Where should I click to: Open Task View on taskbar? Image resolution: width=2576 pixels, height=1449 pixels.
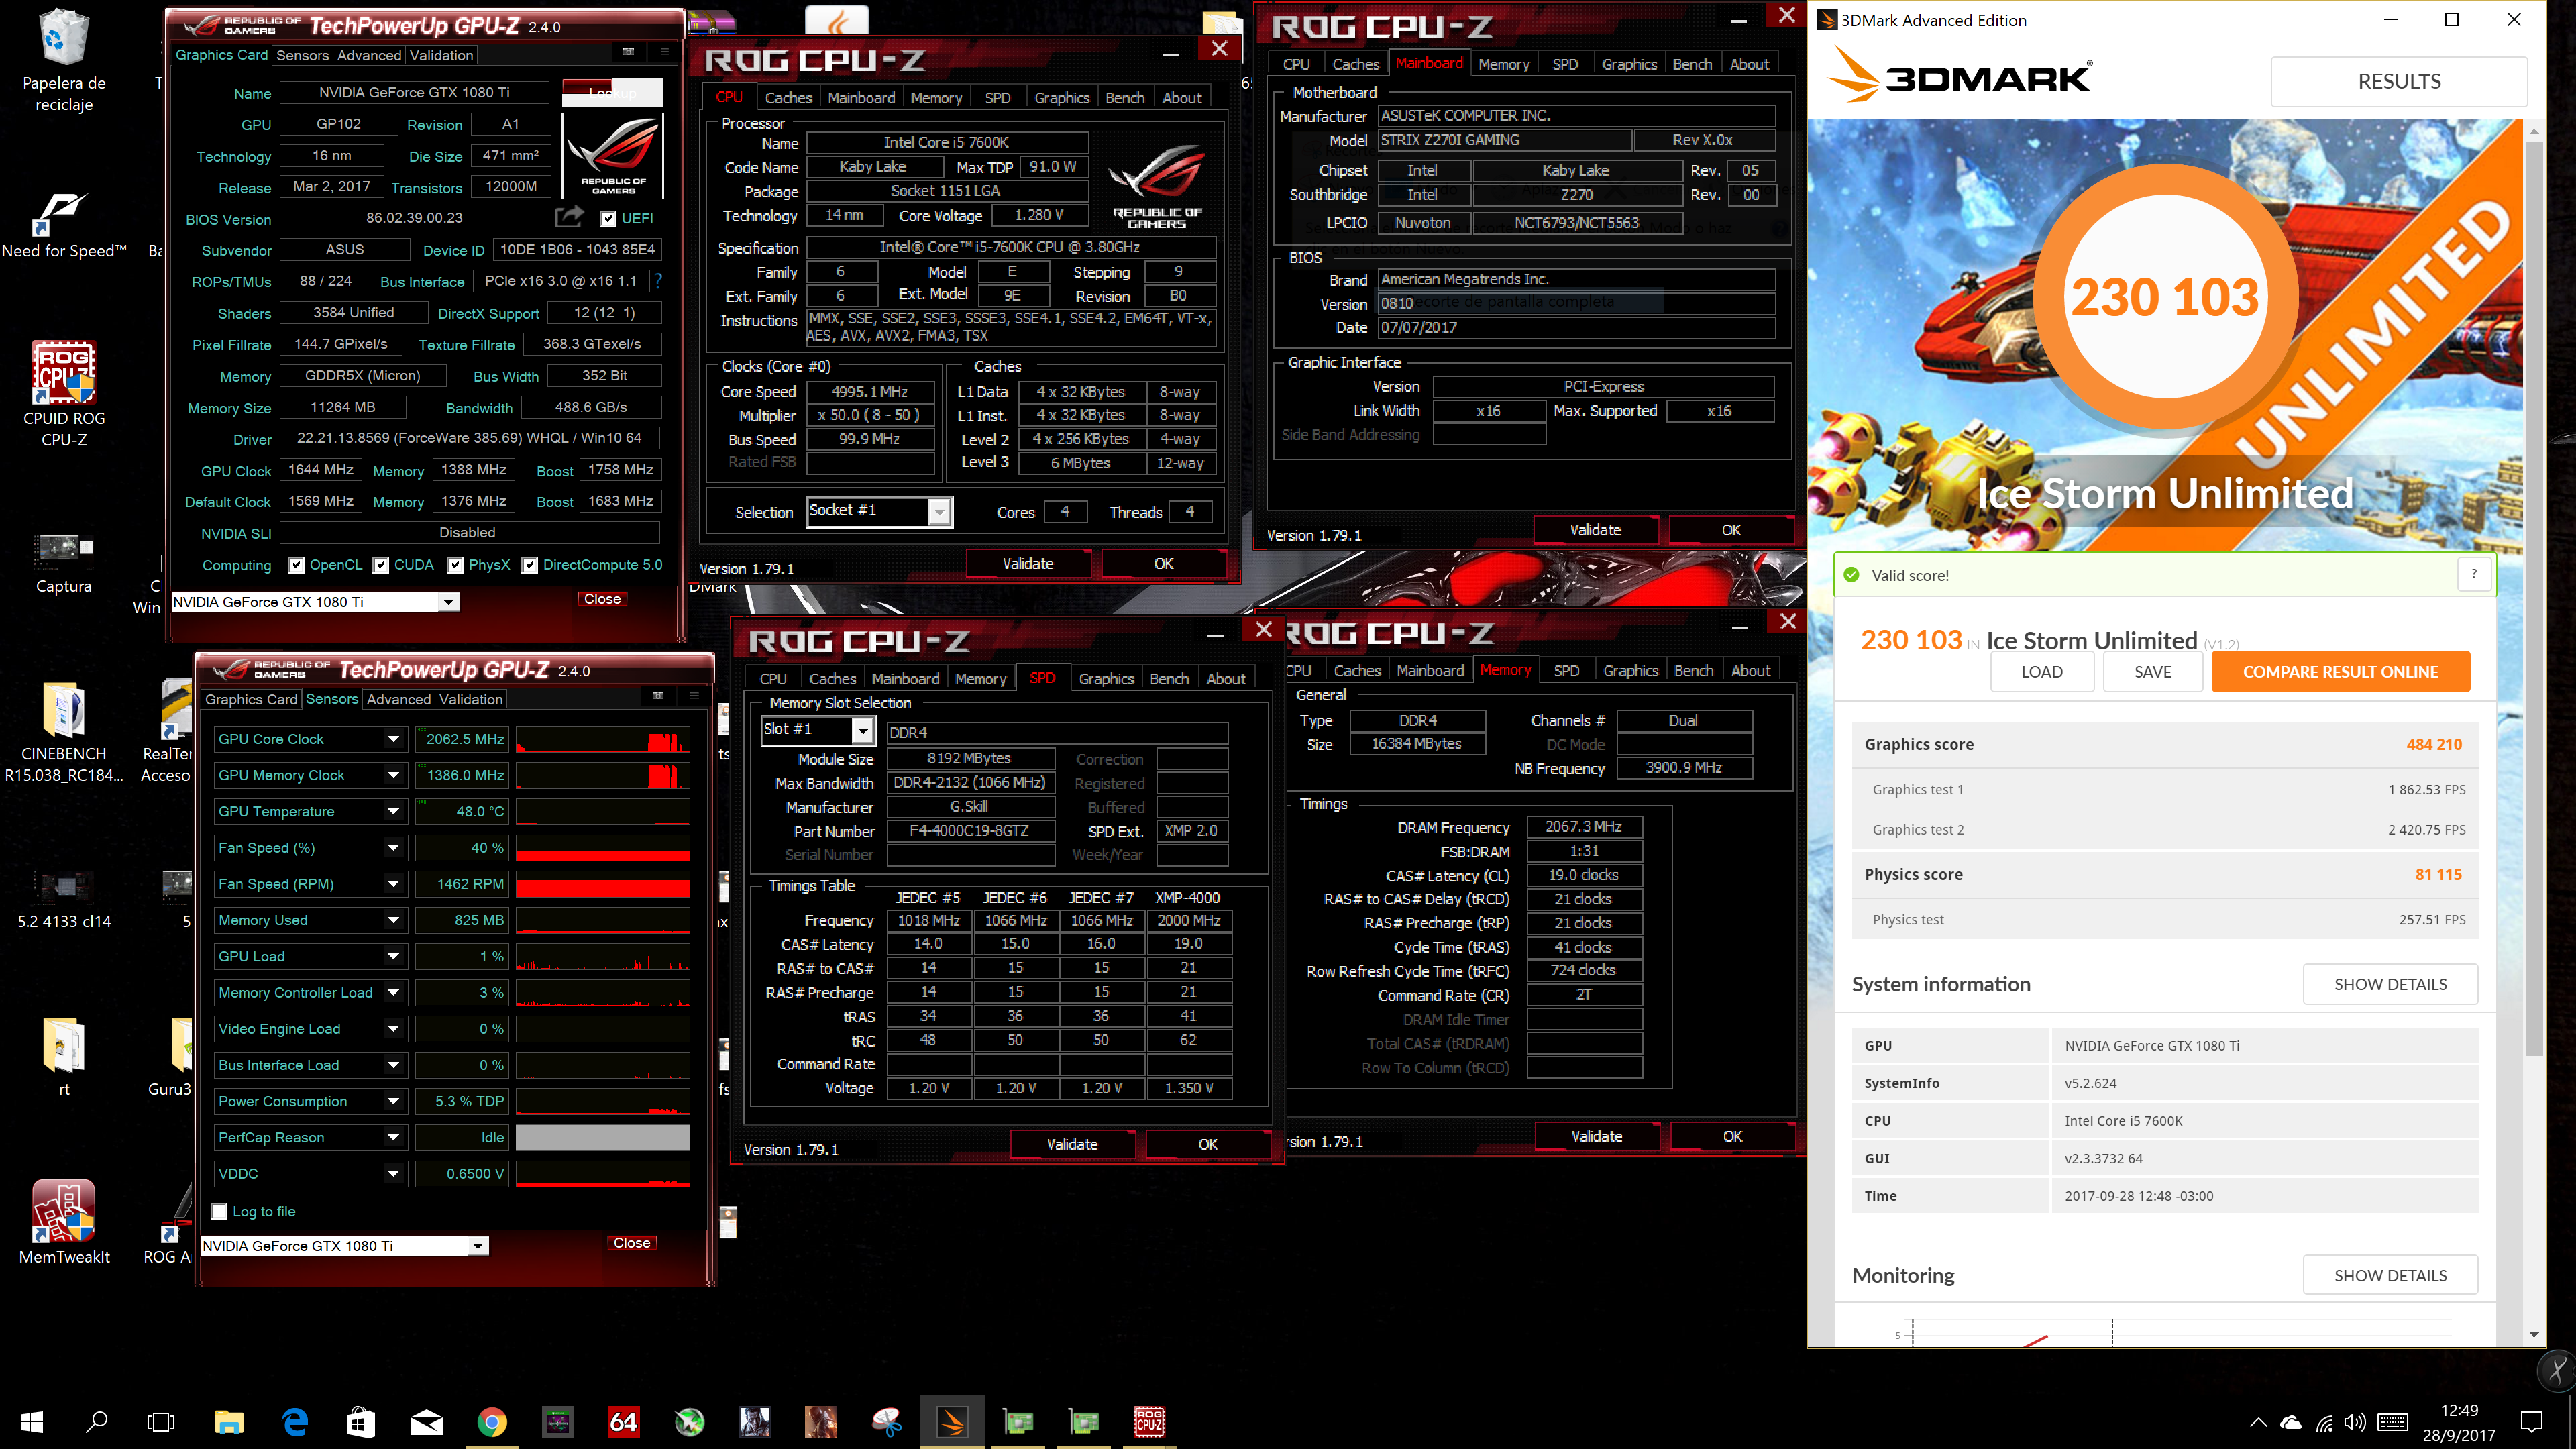click(x=161, y=1422)
